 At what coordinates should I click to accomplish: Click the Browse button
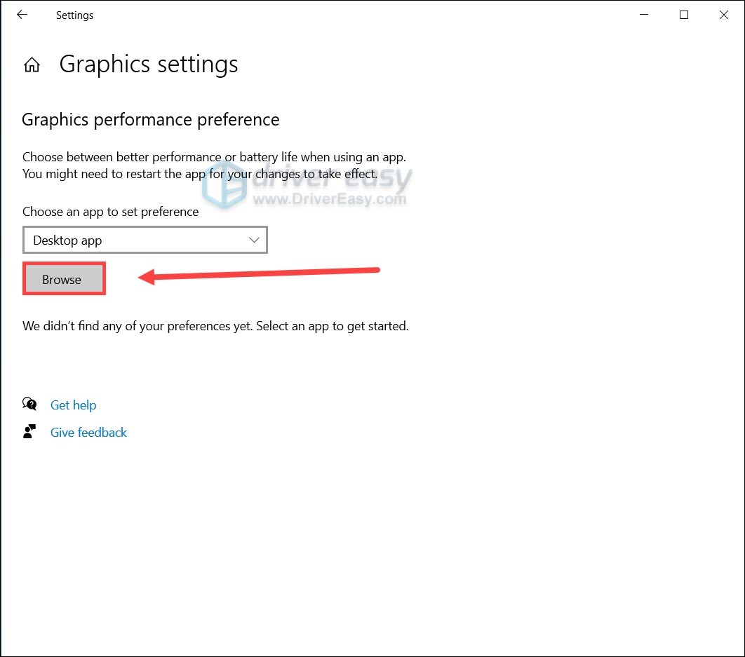click(64, 279)
